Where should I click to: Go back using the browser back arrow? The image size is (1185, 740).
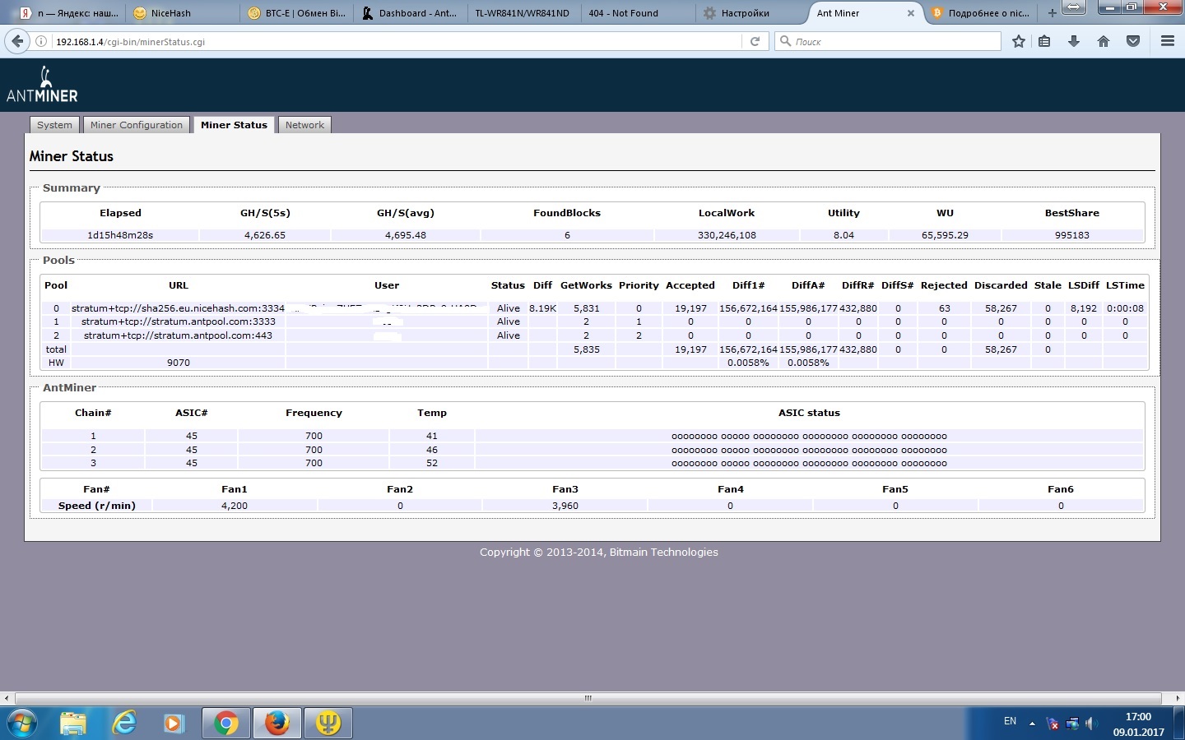tap(17, 41)
